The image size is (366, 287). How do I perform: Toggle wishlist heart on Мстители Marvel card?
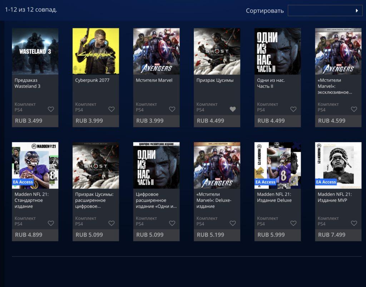172,109
